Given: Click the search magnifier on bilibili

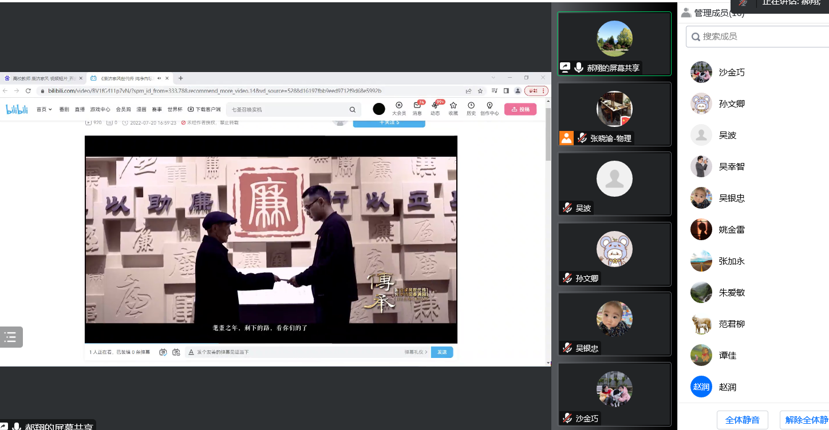Looking at the screenshot, I should (x=353, y=109).
